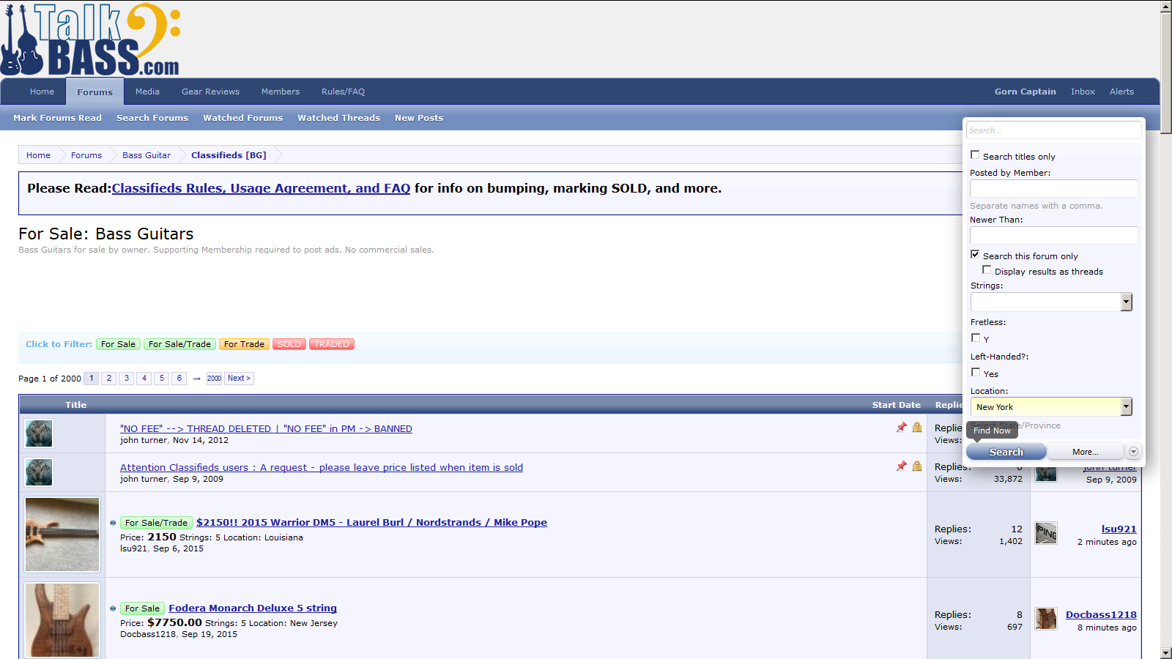Click the "Newer Than" date field

[1053, 235]
